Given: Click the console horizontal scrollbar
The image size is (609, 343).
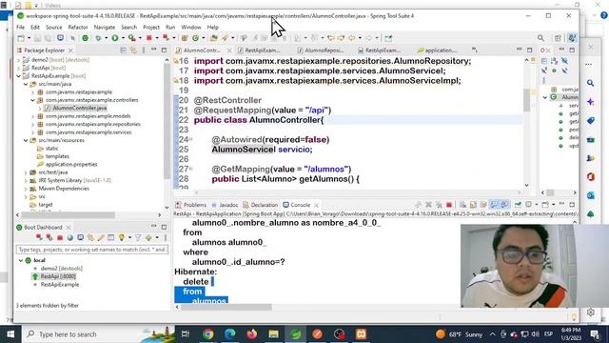Looking at the screenshot, I should point(226,307).
